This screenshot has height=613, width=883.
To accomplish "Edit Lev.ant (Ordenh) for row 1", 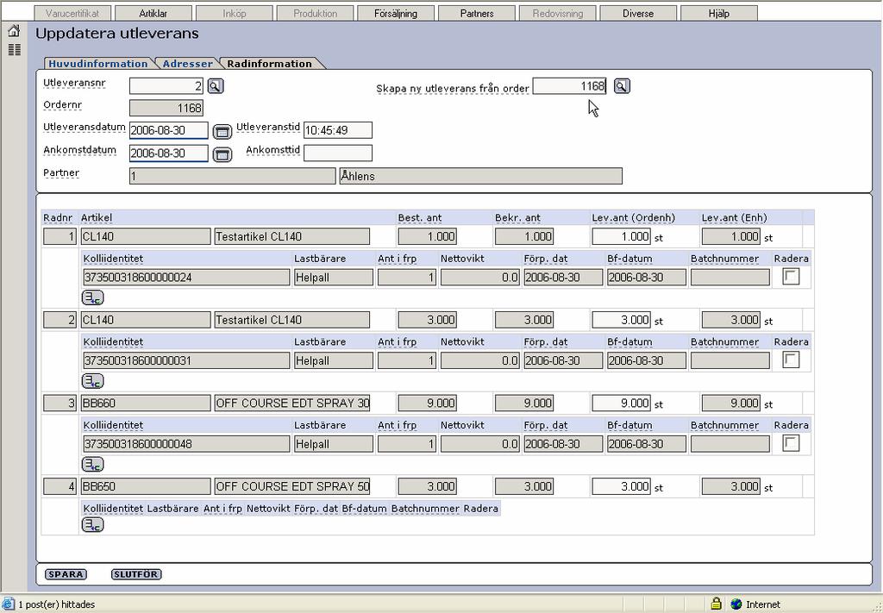I will [621, 236].
